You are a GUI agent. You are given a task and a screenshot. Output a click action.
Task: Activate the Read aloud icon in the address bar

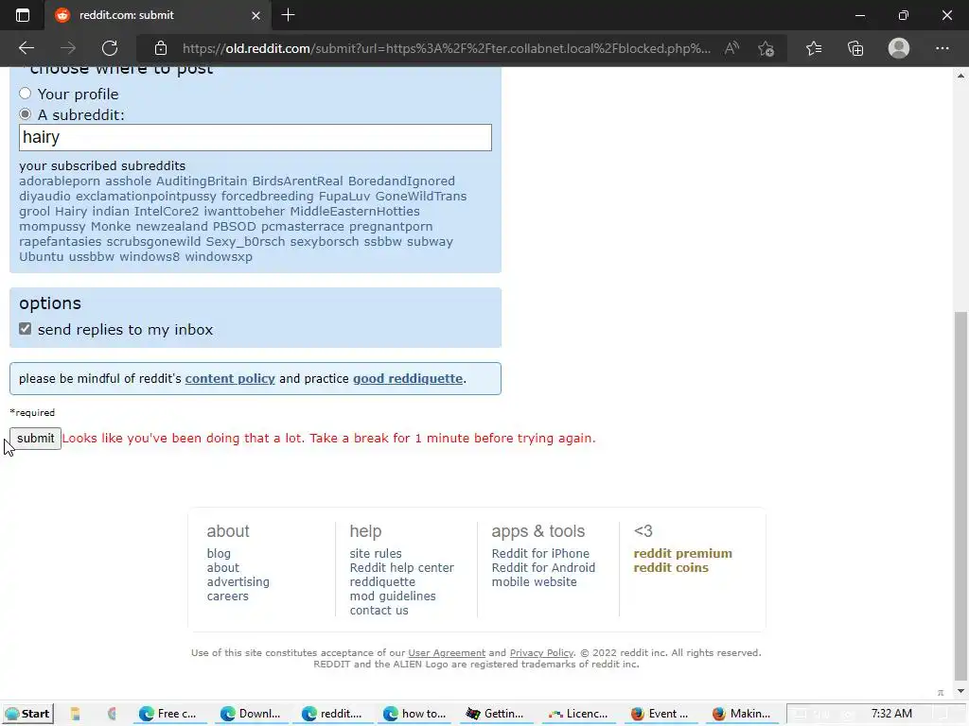coord(731,48)
